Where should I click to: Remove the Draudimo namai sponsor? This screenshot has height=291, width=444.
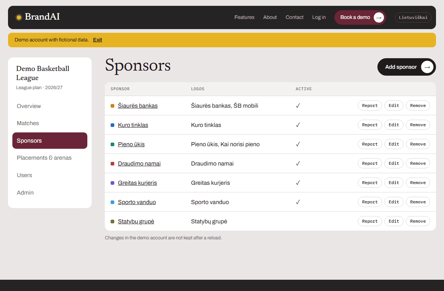(x=418, y=163)
